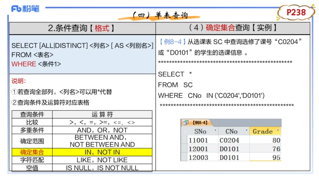The width and height of the screenshot is (319, 179).
Task: Click the Fb 粉笔 logo
Action: 25,9
